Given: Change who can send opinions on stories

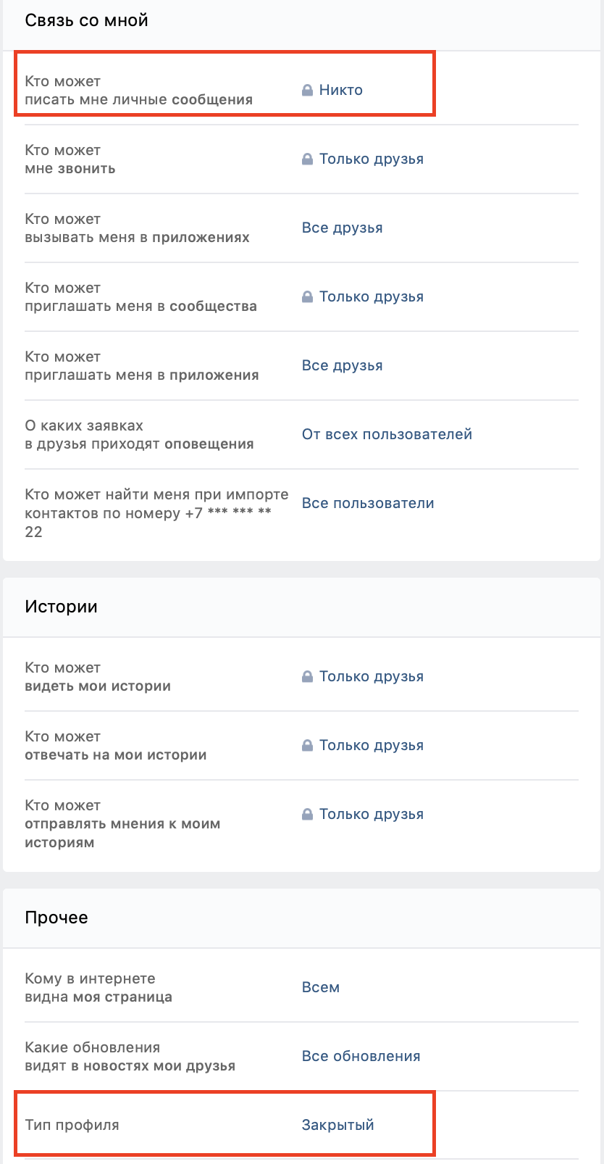Looking at the screenshot, I should 371,814.
